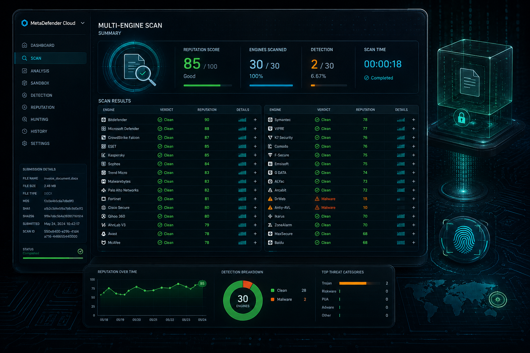Click the Kaspersky engine icon

(x=104, y=155)
